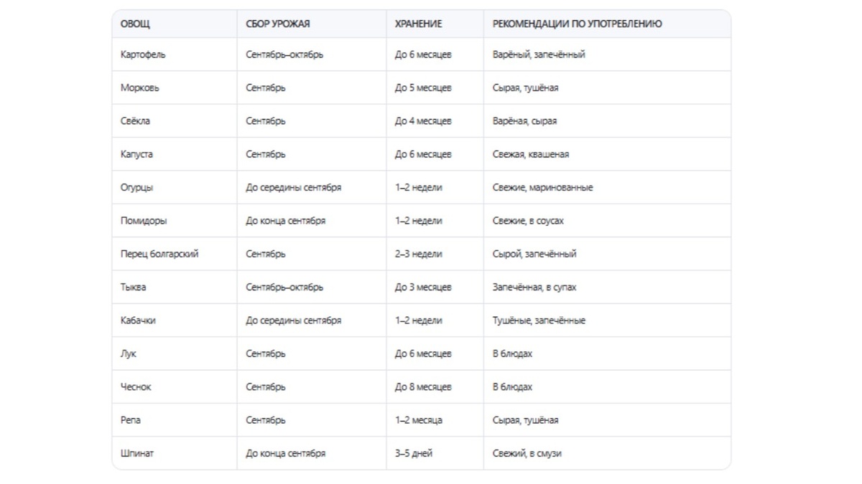
Task: Select the Кабачки cell
Action: (x=138, y=321)
